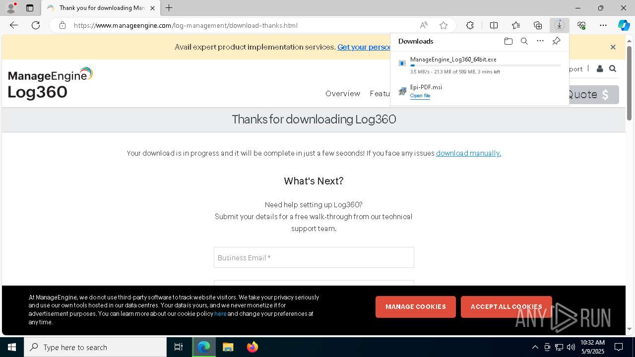Viewport: 635px width, 357px height.
Task: Open Task View on the taskbar
Action: pos(179,347)
